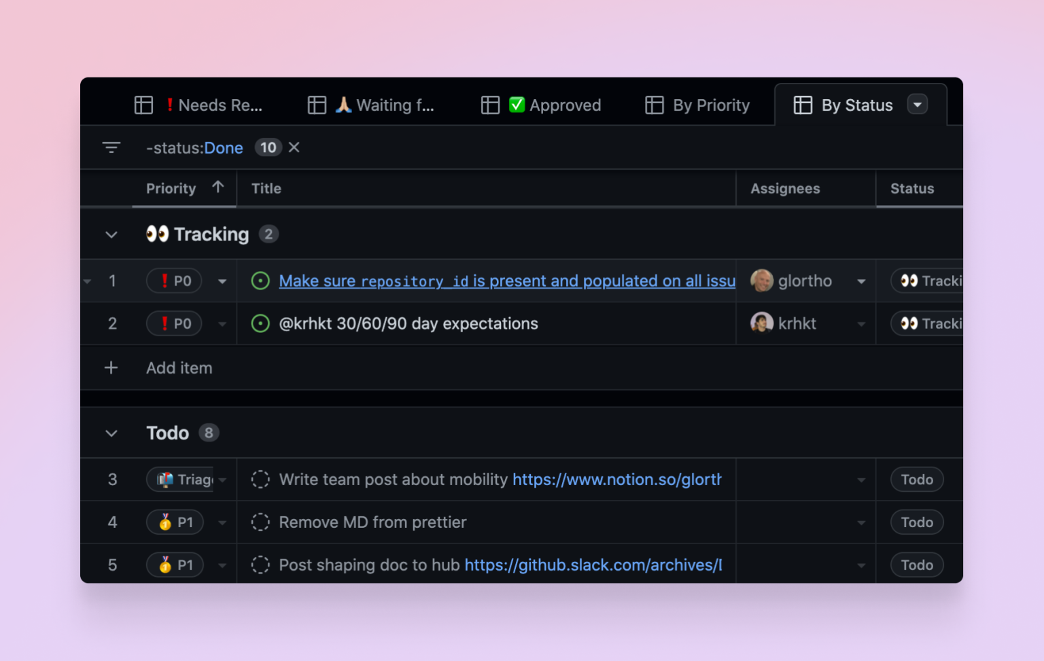Open the By Status view options dropdown
Image resolution: width=1044 pixels, height=661 pixels.
tap(918, 105)
